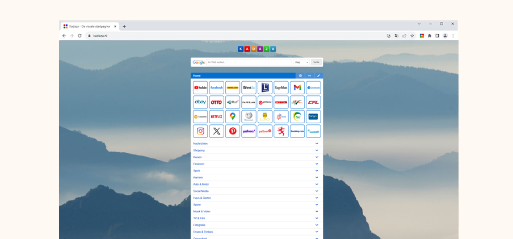
Task: Open the tab search chevron in title bar
Action: tap(419, 24)
